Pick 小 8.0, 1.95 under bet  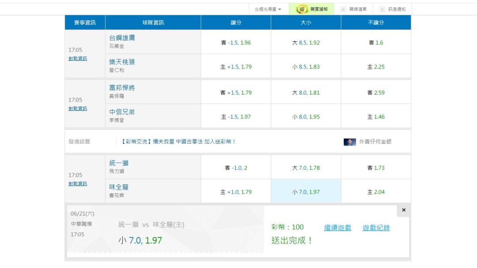tap(306, 117)
